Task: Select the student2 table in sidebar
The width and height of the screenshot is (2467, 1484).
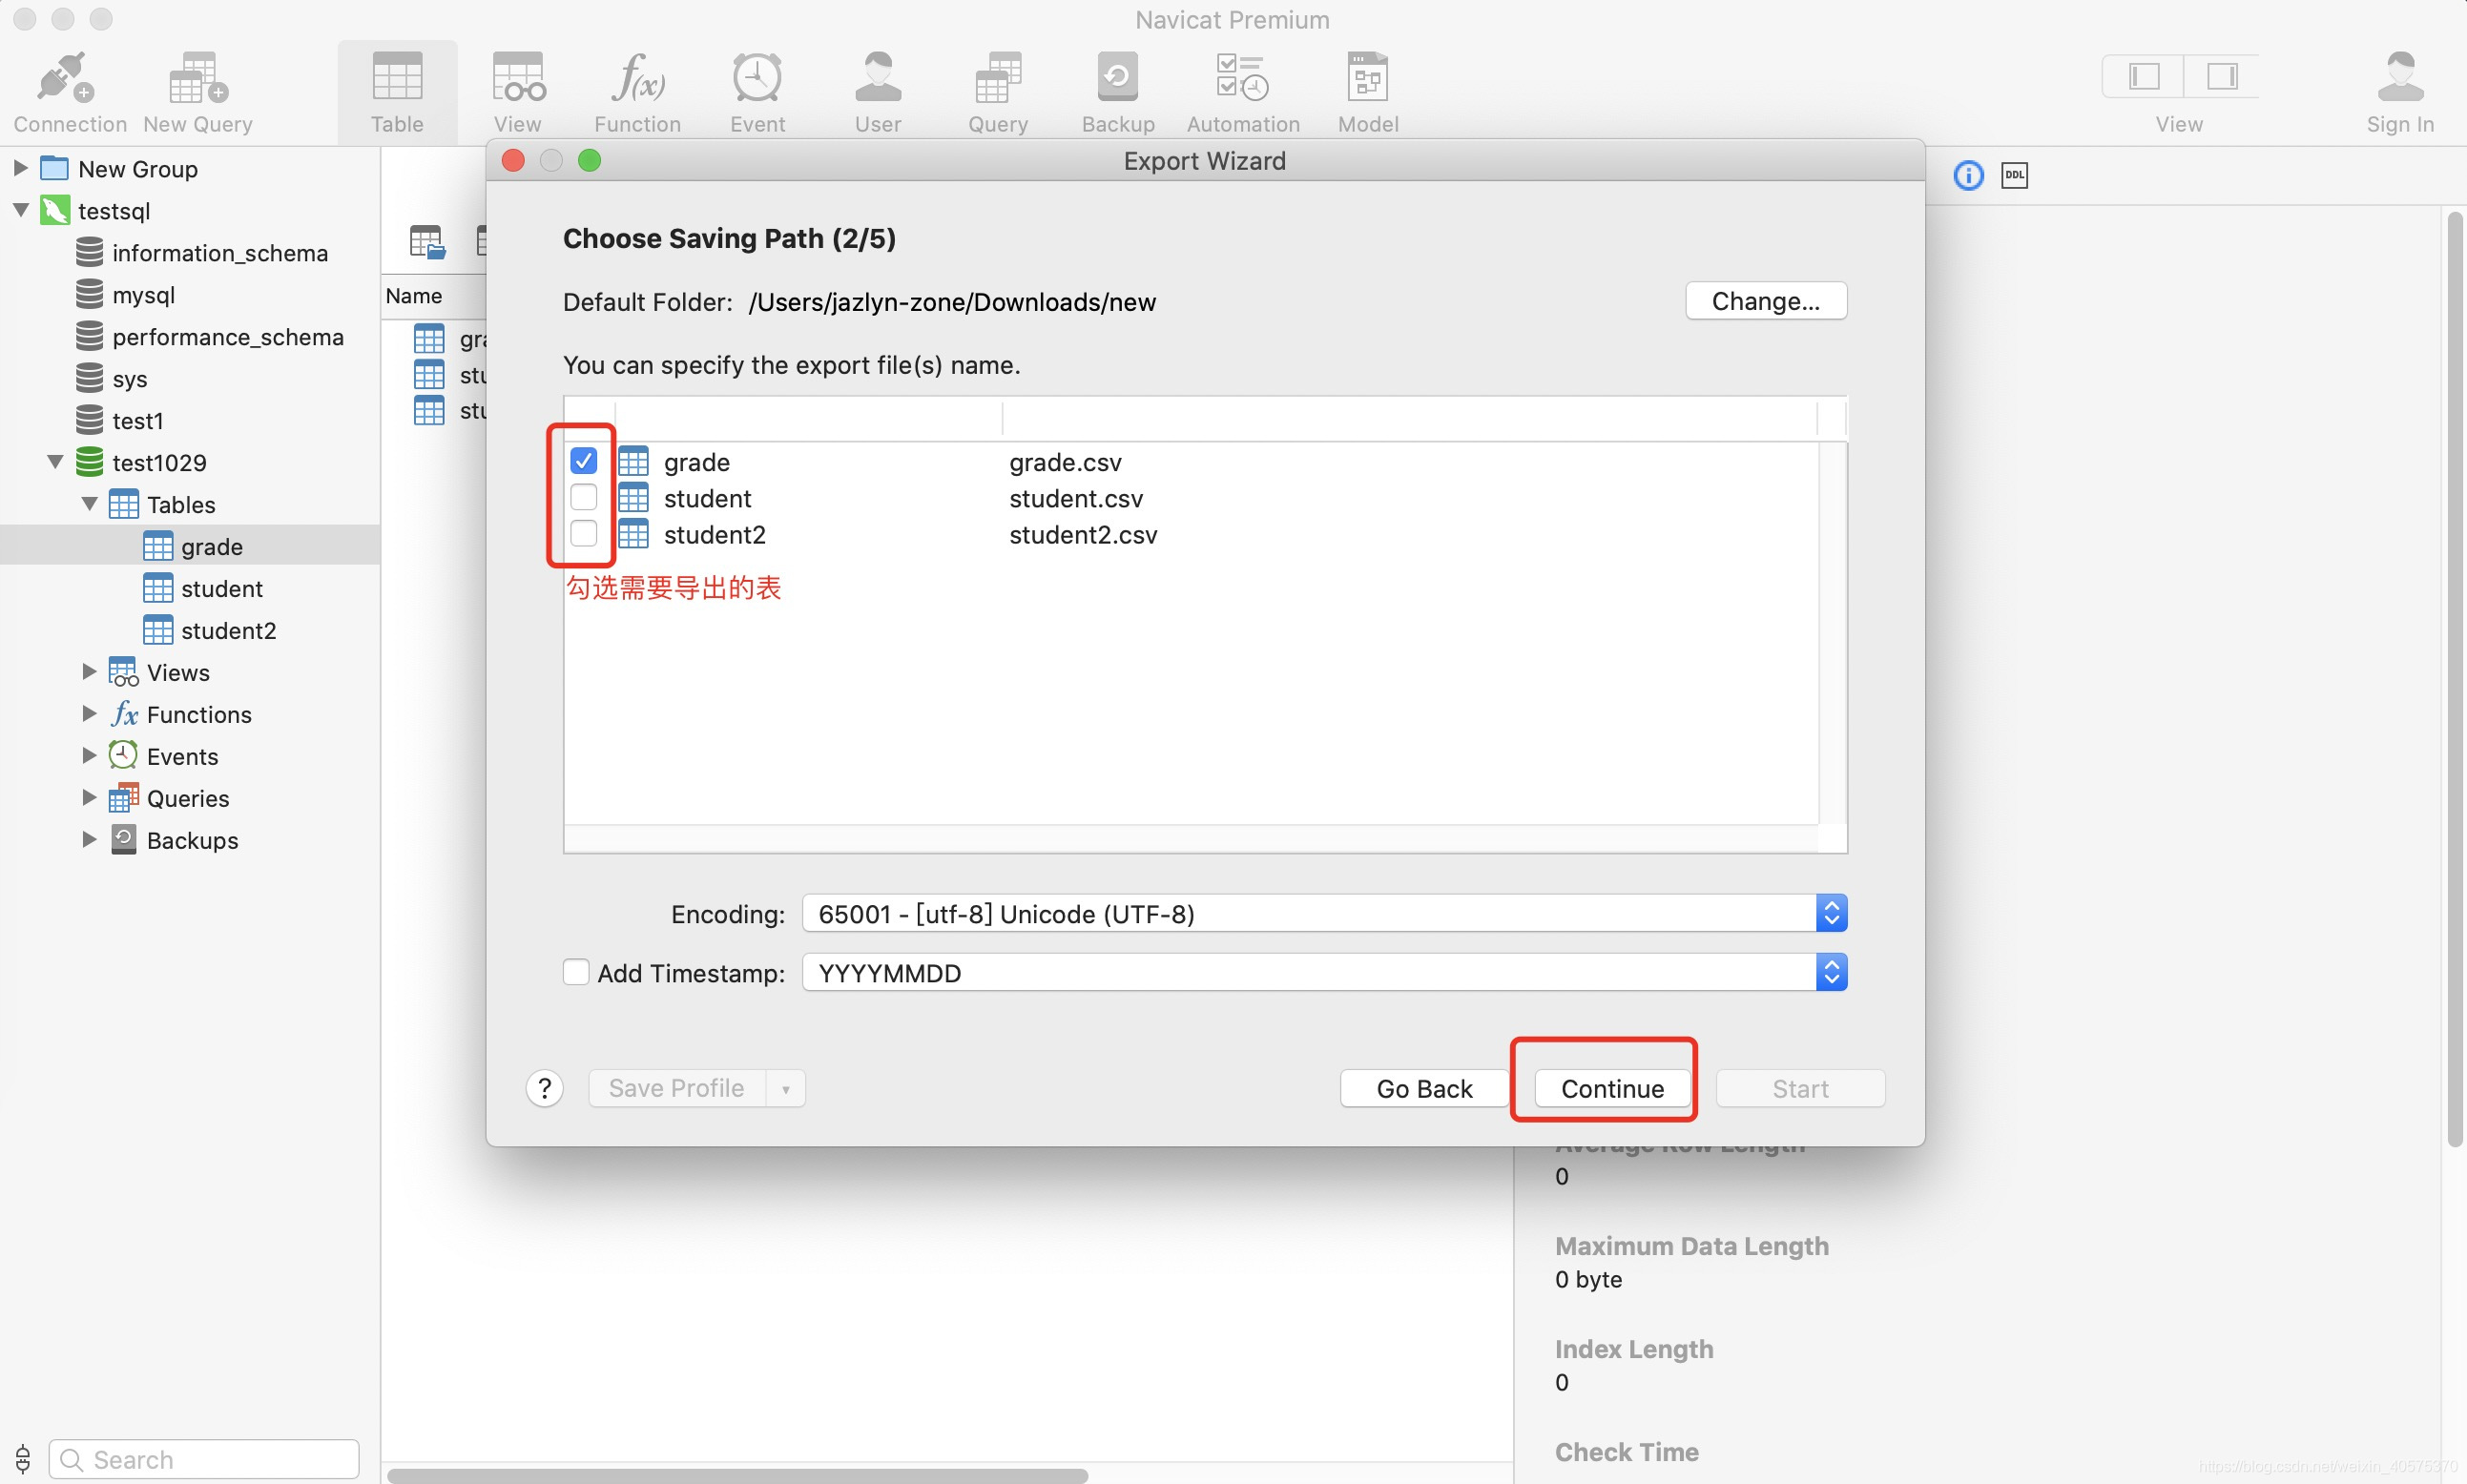Action: (227, 630)
